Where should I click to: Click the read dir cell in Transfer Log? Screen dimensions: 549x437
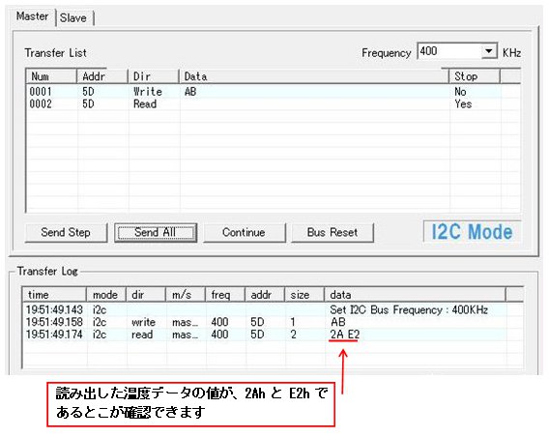click(x=142, y=335)
